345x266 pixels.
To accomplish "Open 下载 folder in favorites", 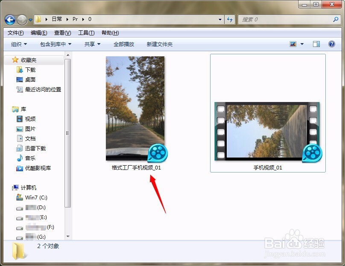I will click(x=30, y=70).
